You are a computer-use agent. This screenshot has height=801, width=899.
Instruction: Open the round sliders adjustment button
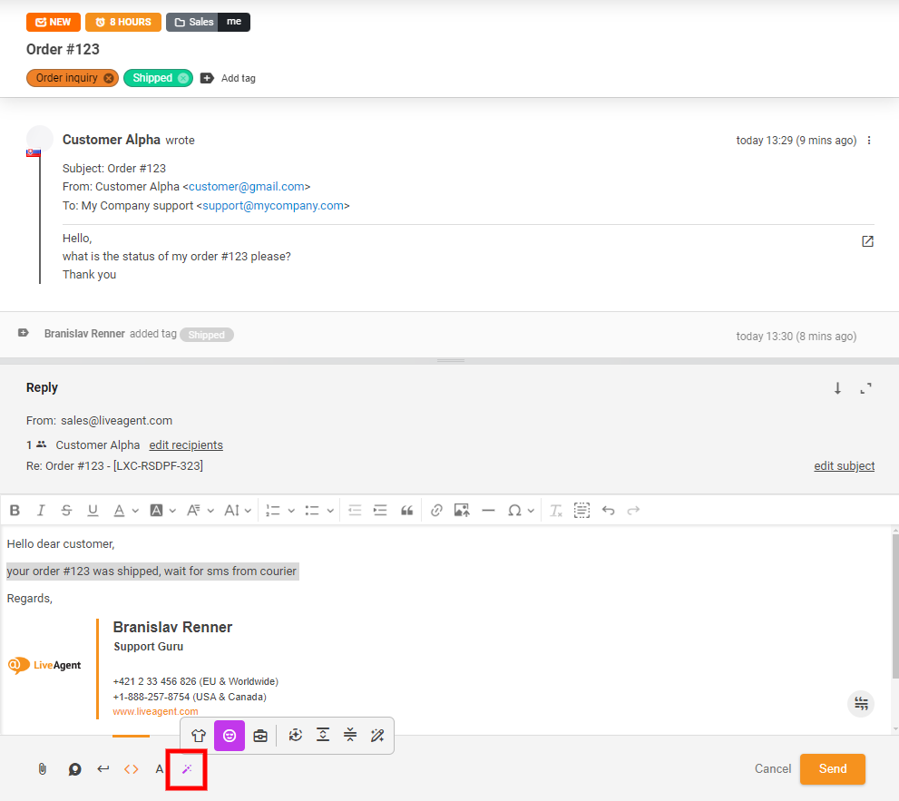(860, 703)
